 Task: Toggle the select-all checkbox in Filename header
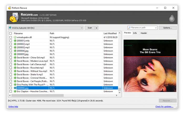pos(11,33)
